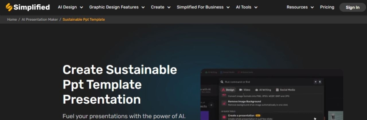
Task: Open the AI Presentation Maker breadcrumb
Action: pyautogui.click(x=40, y=19)
